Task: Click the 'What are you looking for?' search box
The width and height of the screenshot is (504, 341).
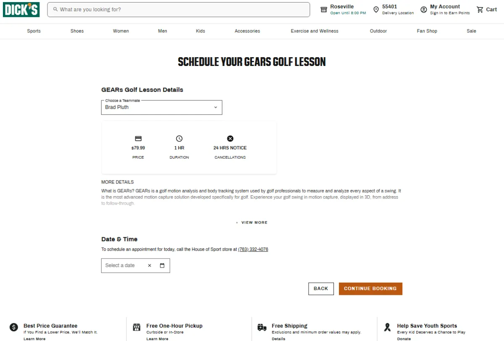Action: click(x=178, y=9)
